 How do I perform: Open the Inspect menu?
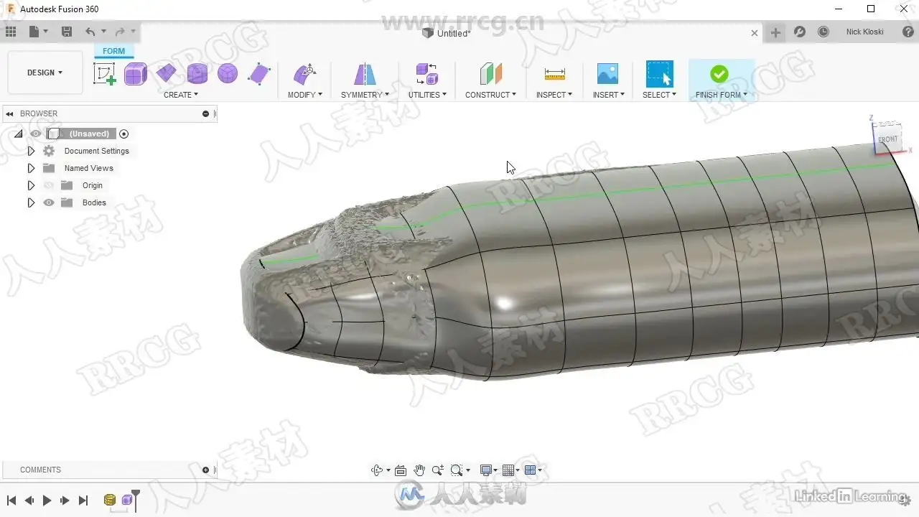click(554, 95)
